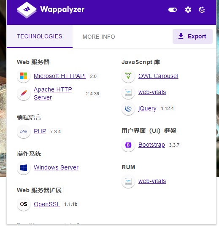The image size is (219, 226).
Task: Select the TECHNOLOGIES tab
Action: coord(40,36)
